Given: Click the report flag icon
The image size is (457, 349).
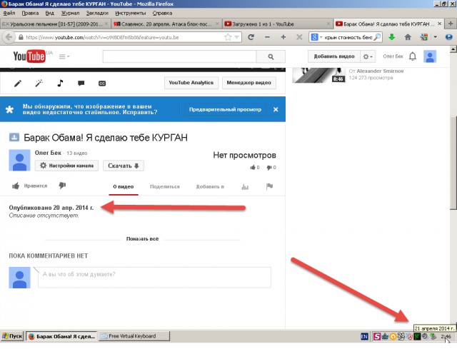Looking at the screenshot, I should click(x=269, y=187).
